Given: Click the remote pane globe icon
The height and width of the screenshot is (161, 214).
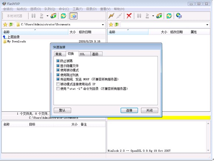Looking at the screenshot, I should [179, 16].
